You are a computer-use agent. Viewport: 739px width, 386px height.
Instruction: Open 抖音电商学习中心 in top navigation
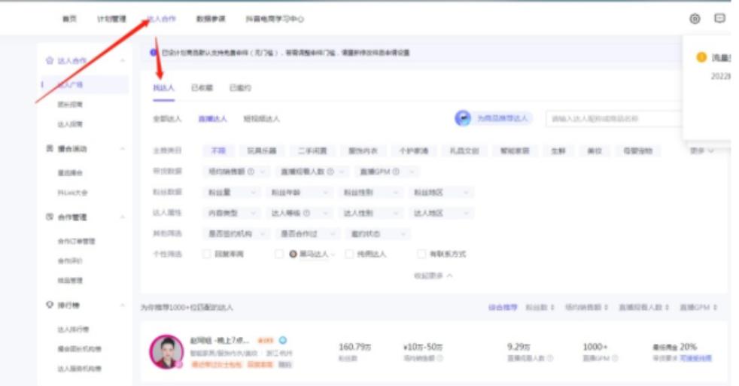click(275, 19)
